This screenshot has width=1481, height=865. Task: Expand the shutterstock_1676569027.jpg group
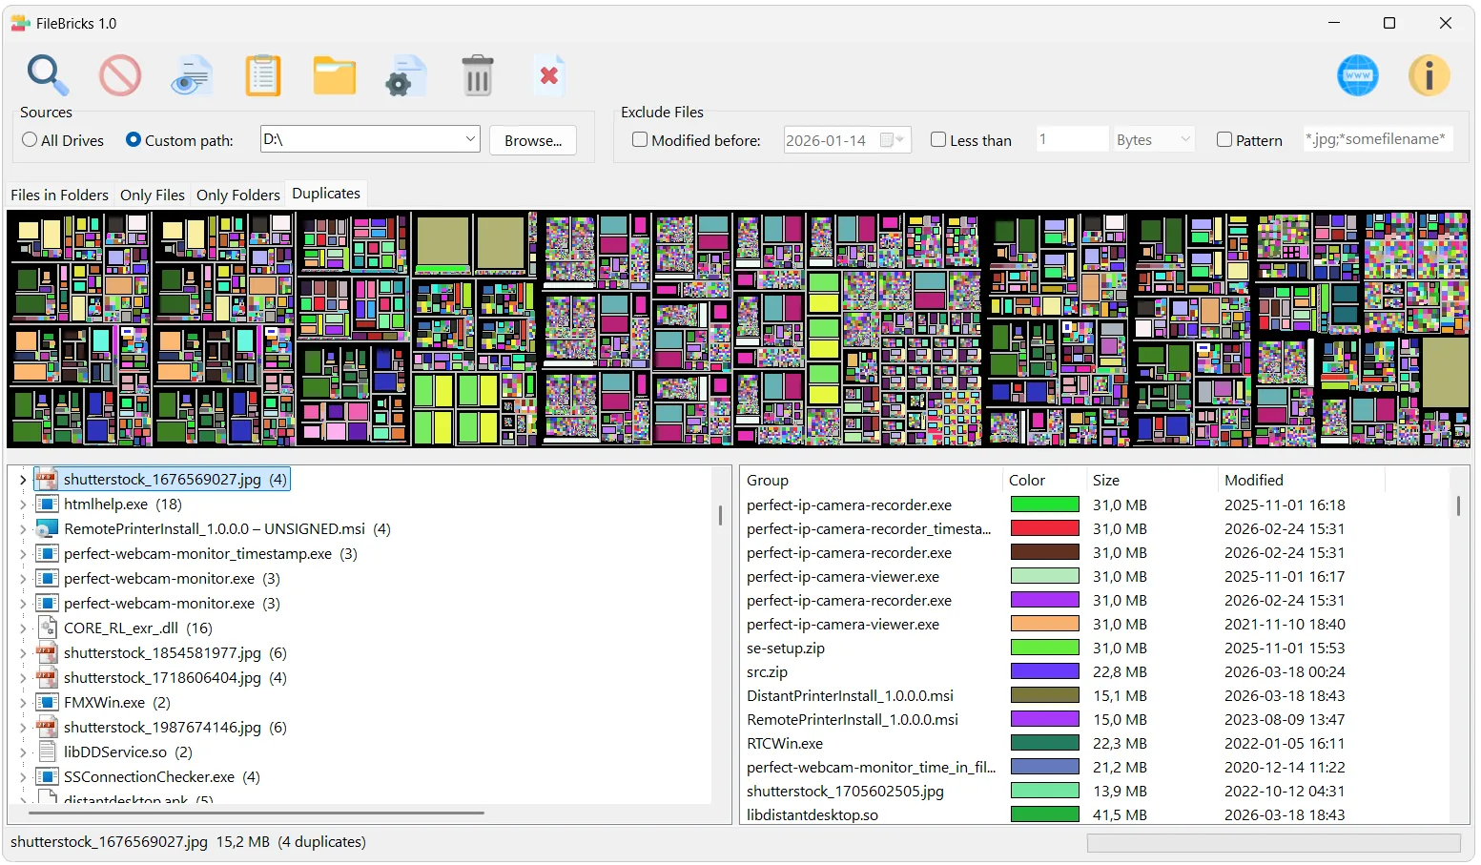point(23,480)
